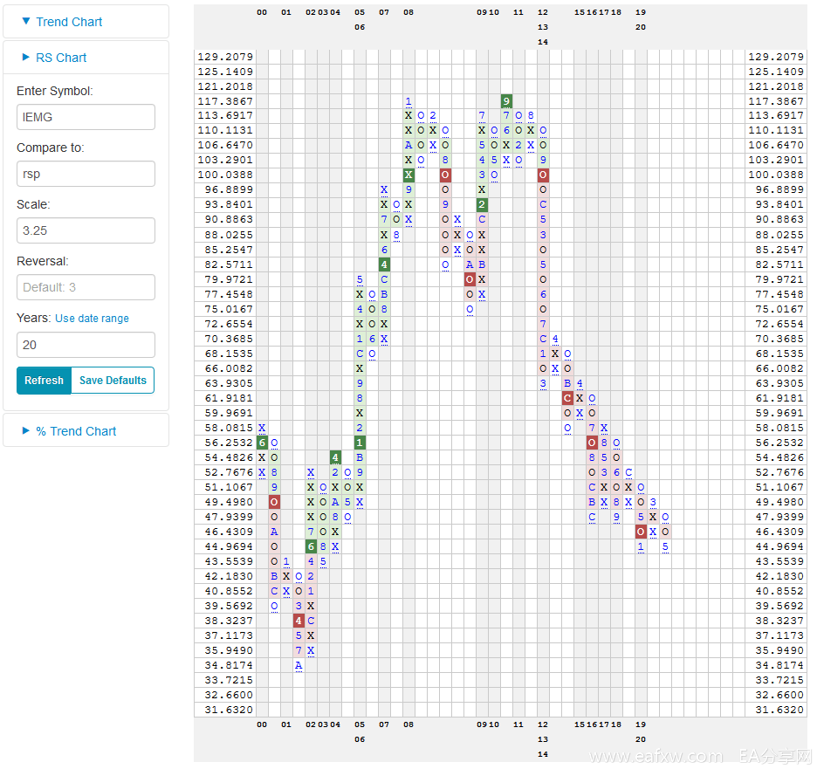Click green X cell in 100.0388 row

[x=408, y=175]
